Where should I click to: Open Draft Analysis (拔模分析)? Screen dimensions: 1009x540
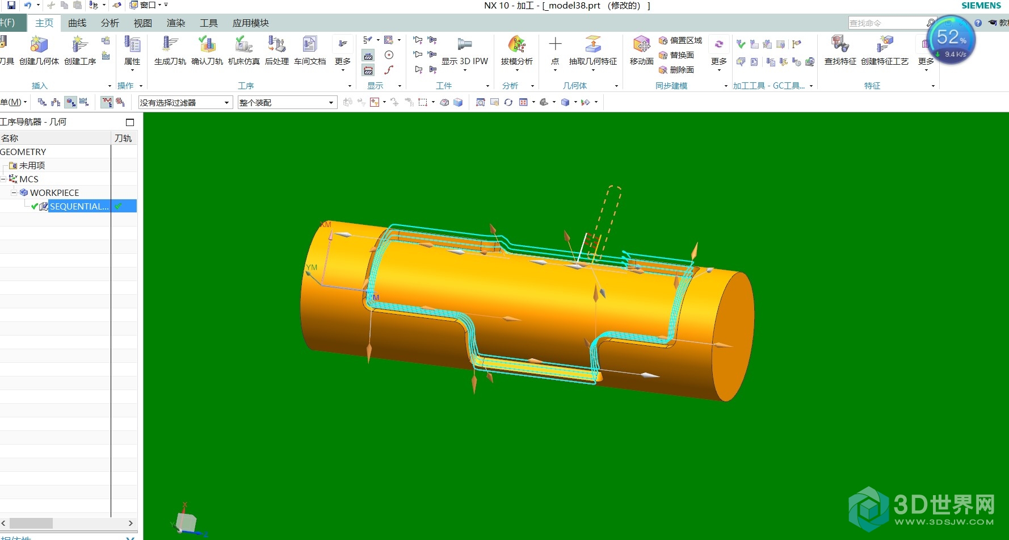pyautogui.click(x=517, y=52)
